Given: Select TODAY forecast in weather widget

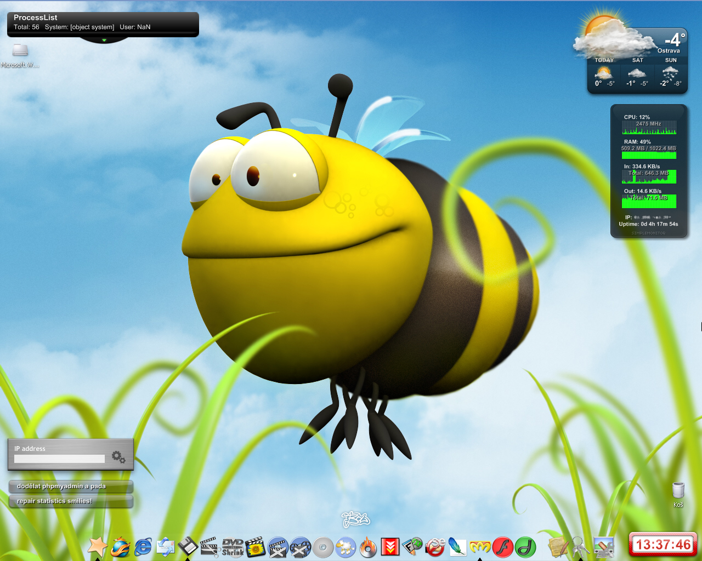Looking at the screenshot, I should 604,73.
